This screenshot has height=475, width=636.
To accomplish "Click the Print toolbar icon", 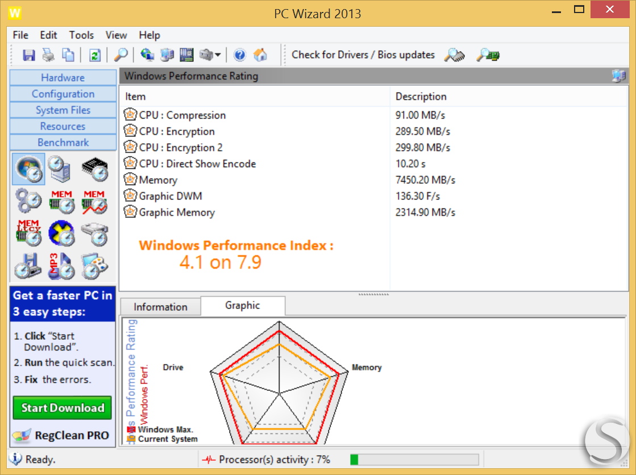I will 48,55.
